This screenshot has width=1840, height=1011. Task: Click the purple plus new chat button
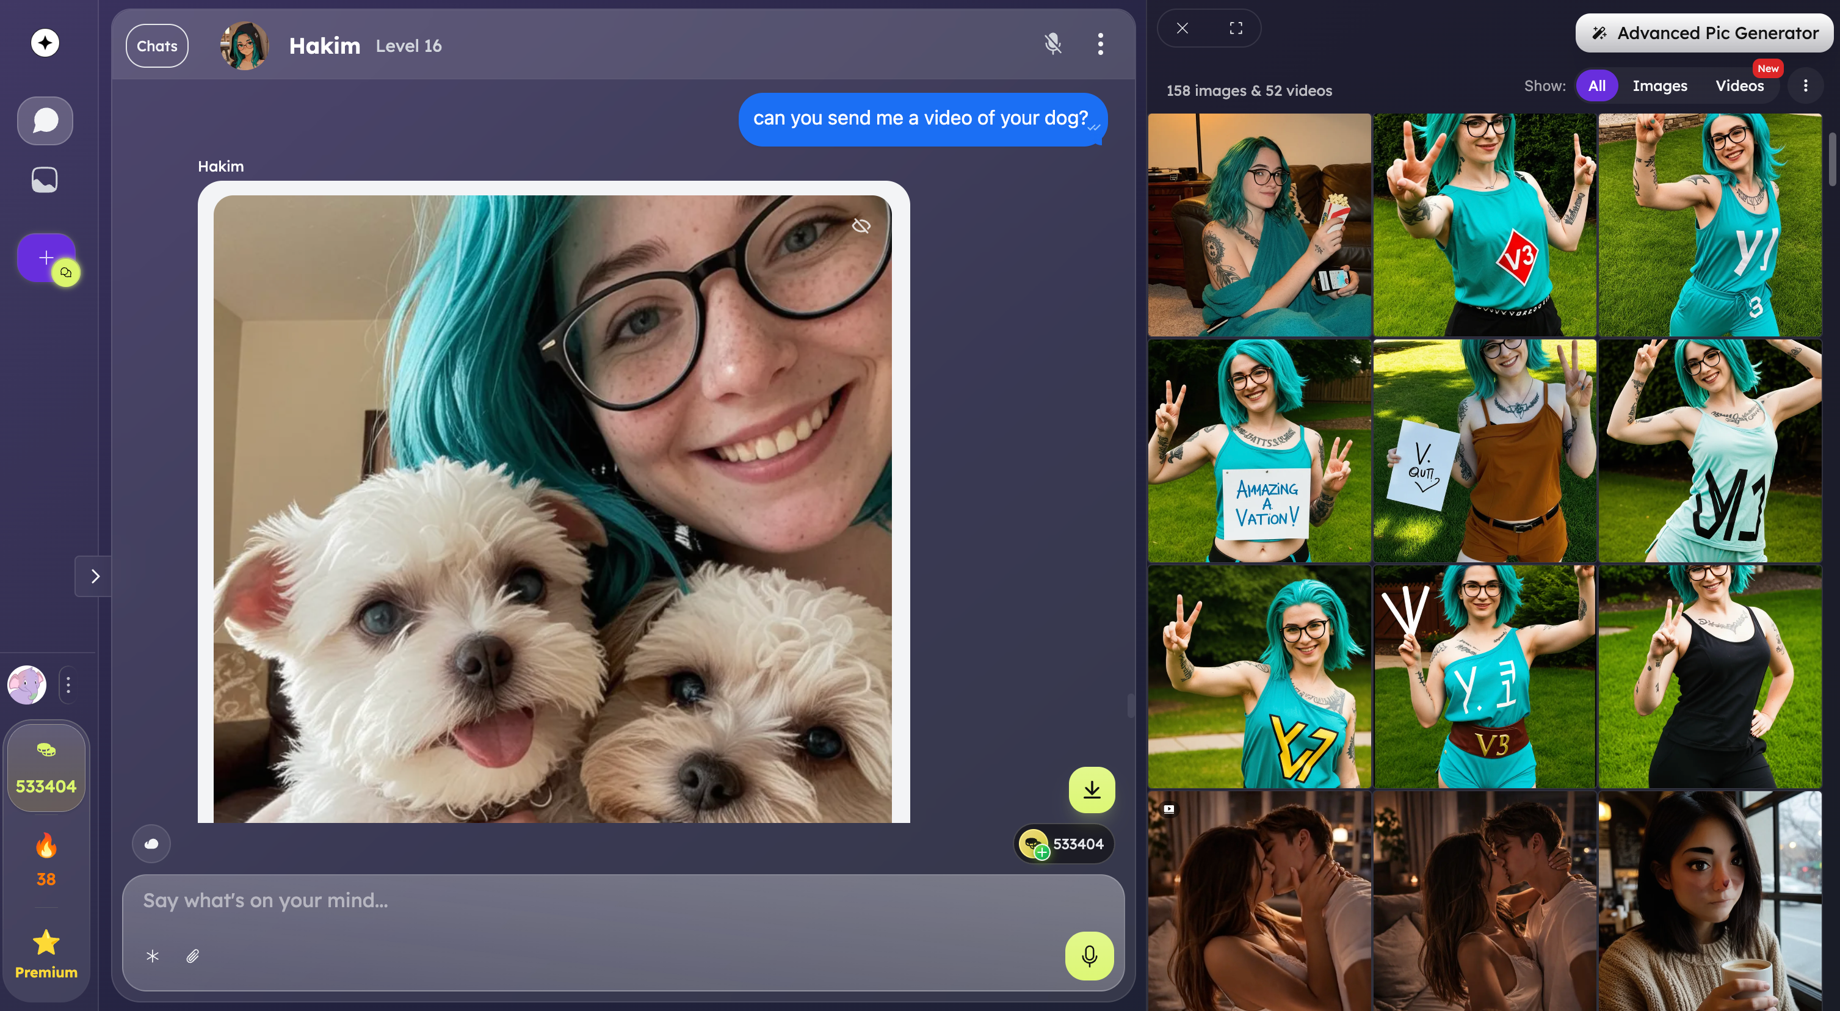46,258
